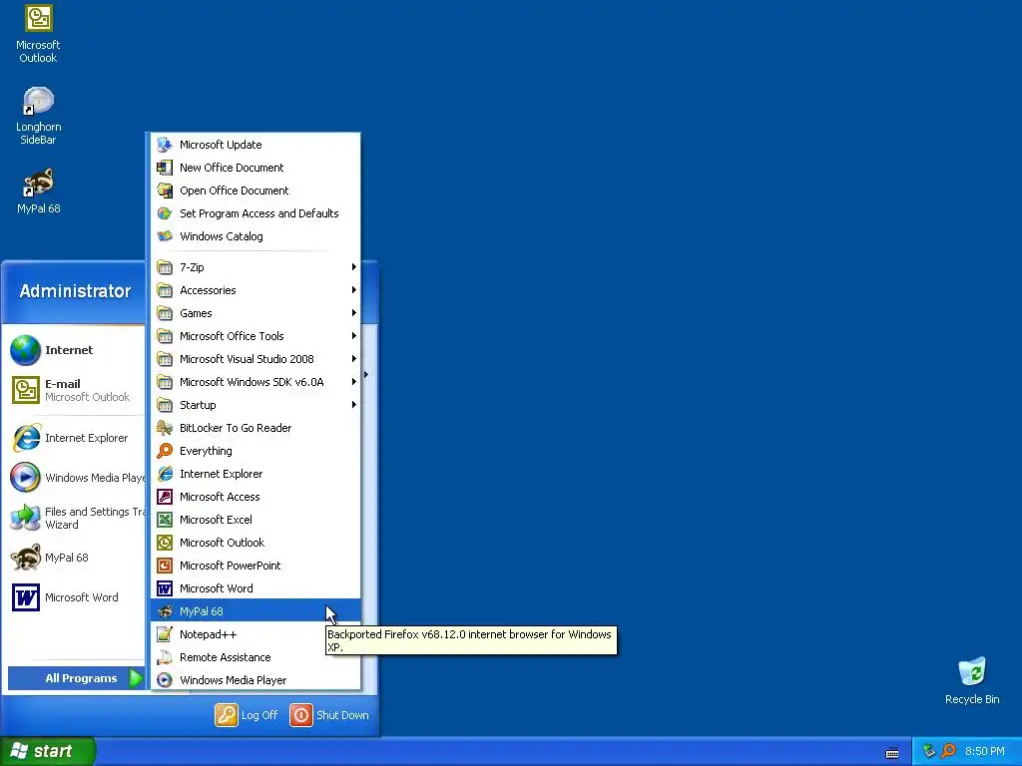Click the Everything tray icon in the taskbar
The width and height of the screenshot is (1022, 766).
pos(949,751)
